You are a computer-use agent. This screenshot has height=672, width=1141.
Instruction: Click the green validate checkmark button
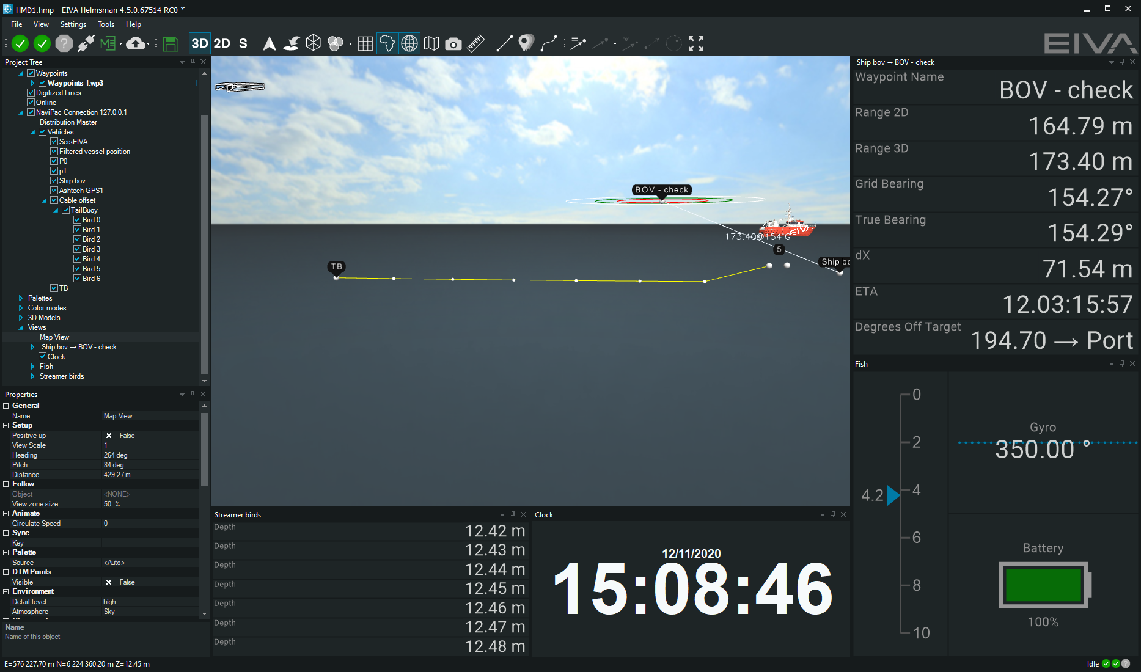point(20,43)
